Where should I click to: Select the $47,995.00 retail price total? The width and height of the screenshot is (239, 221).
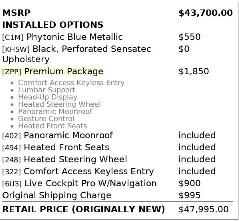click(x=203, y=209)
